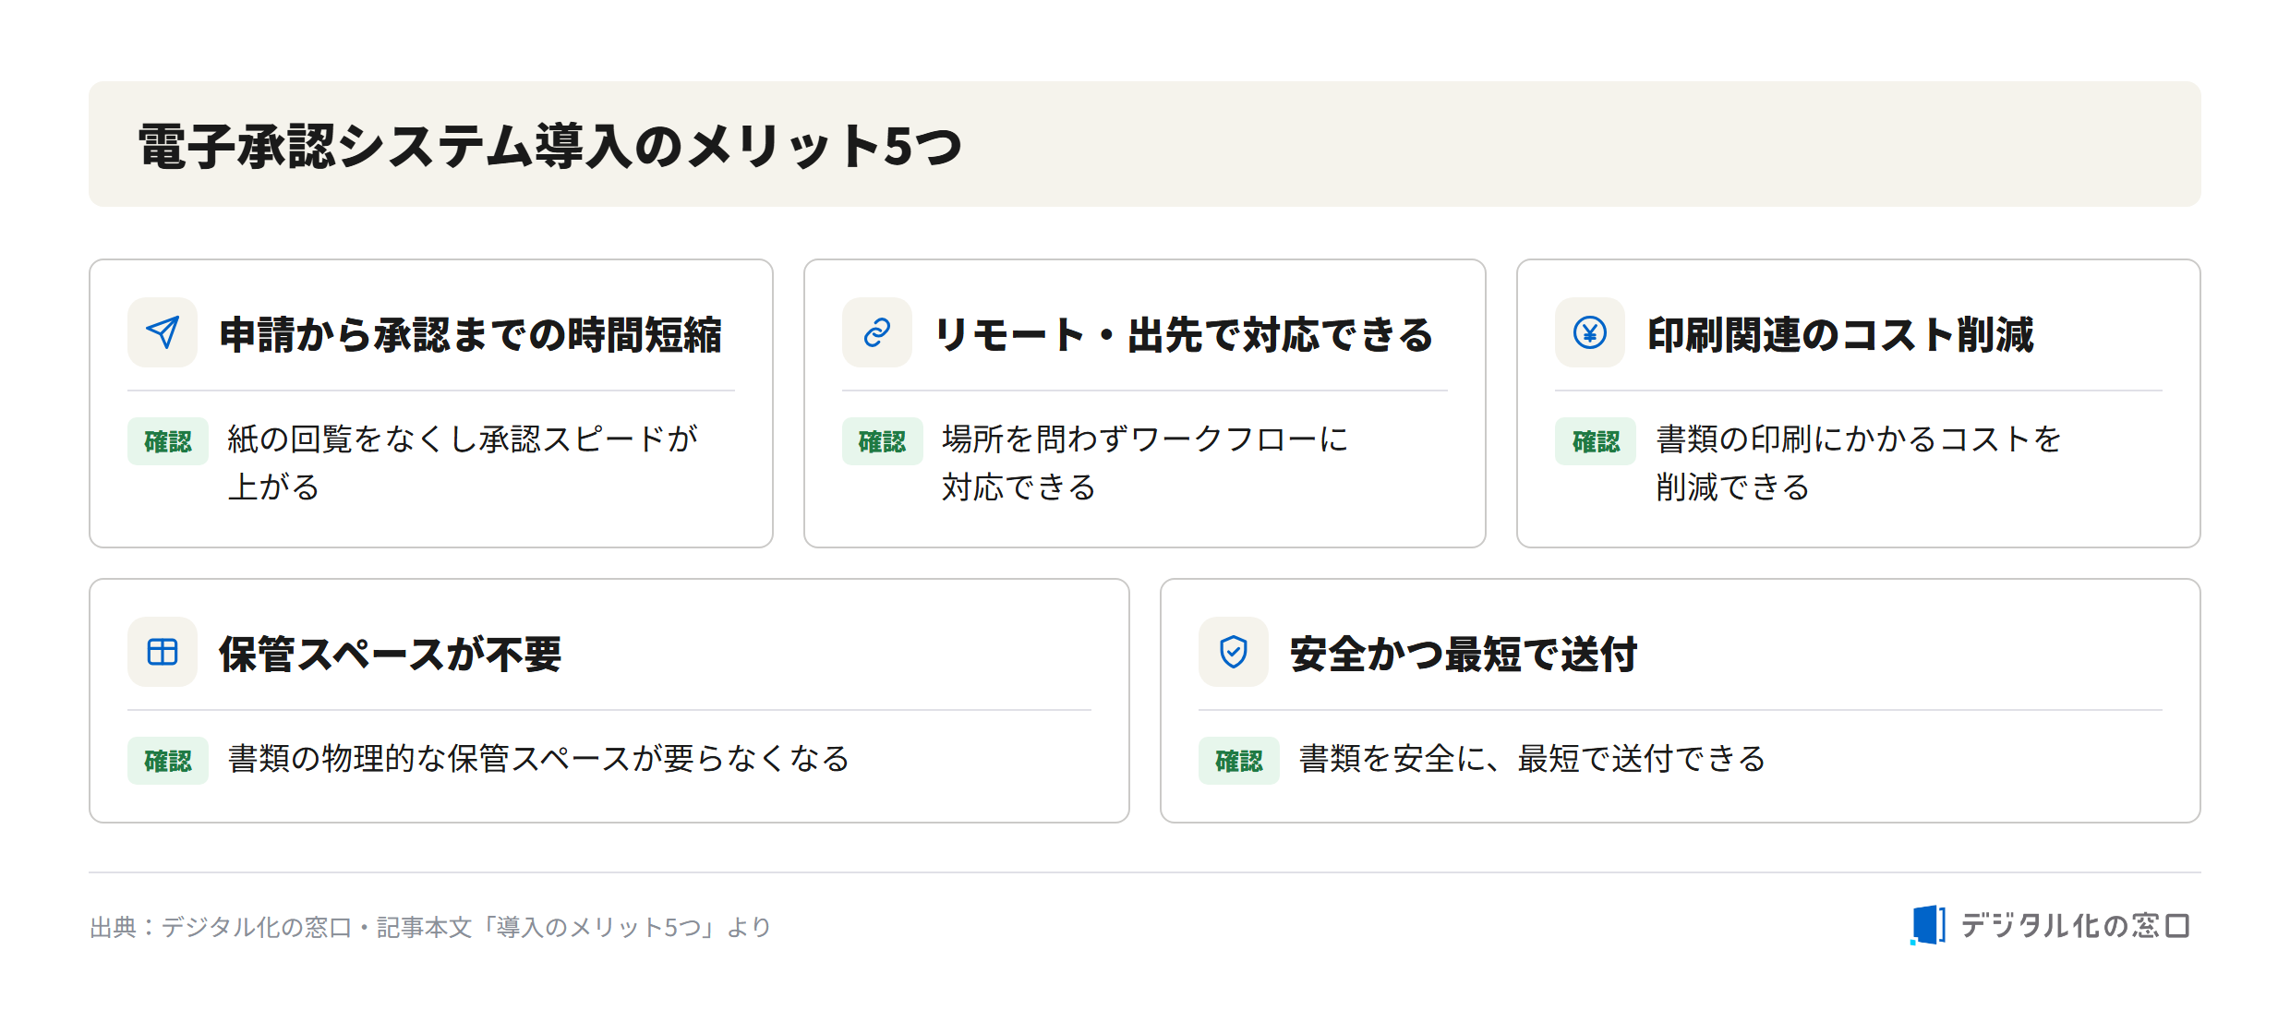Click the yen coin icon
The width and height of the screenshot is (2290, 1034).
click(1590, 332)
